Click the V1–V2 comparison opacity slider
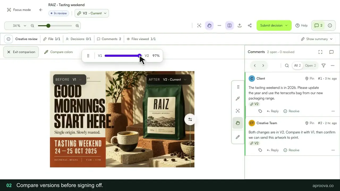This screenshot has width=340, height=191. [x=123, y=56]
